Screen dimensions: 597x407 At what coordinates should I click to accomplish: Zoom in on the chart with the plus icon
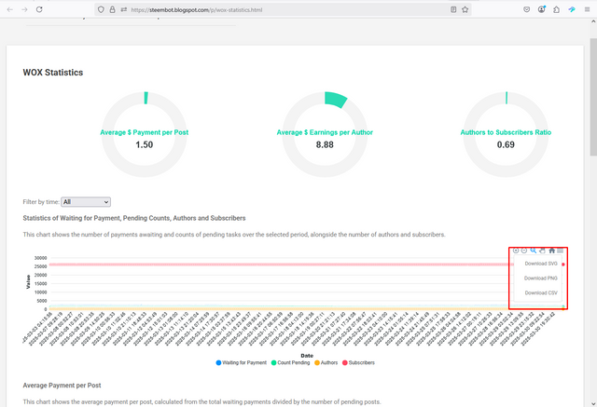516,251
